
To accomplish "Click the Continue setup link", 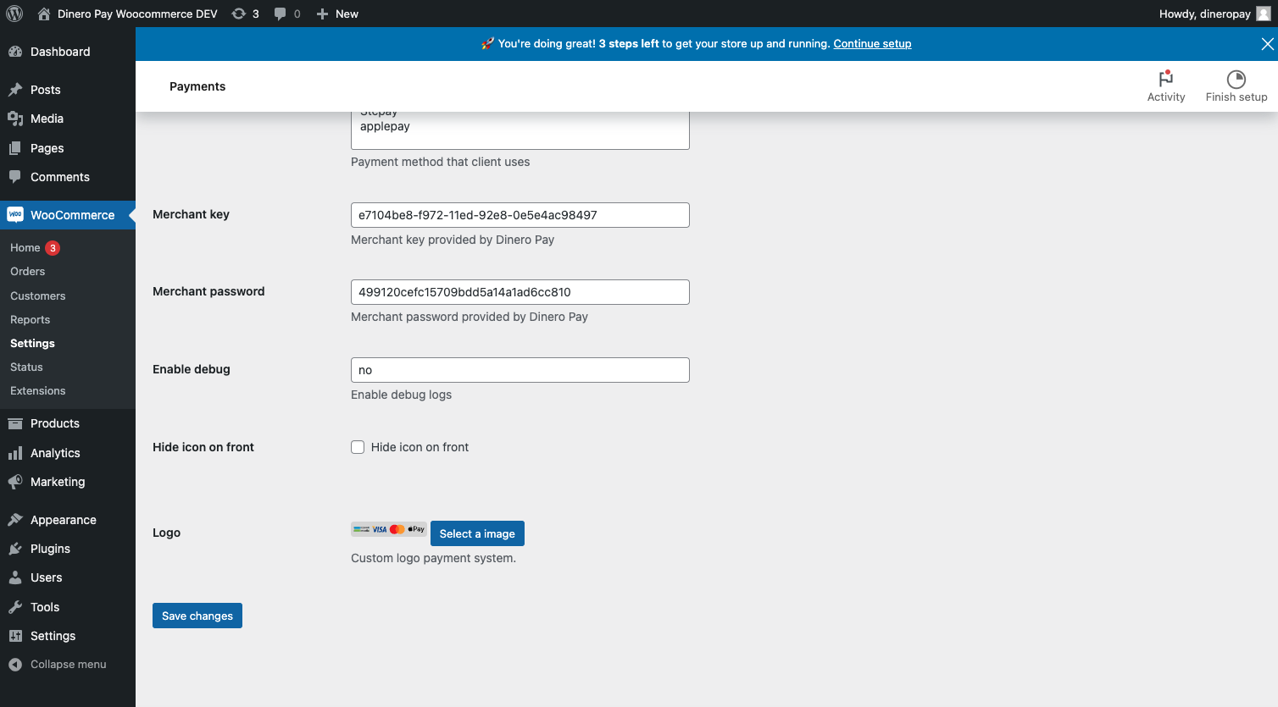I will point(872,44).
